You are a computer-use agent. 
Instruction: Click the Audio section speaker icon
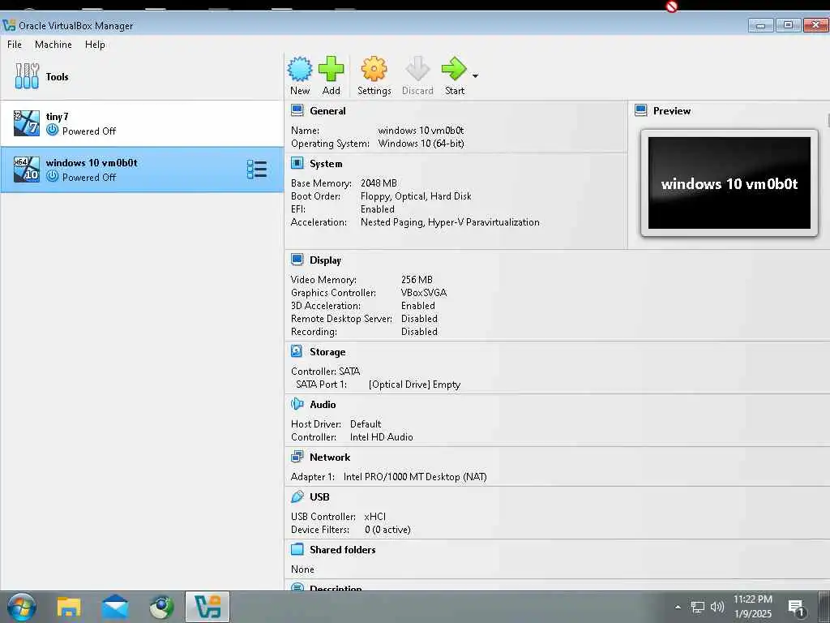(x=297, y=404)
